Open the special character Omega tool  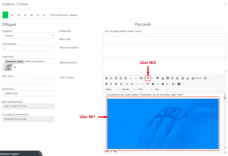click(x=177, y=78)
